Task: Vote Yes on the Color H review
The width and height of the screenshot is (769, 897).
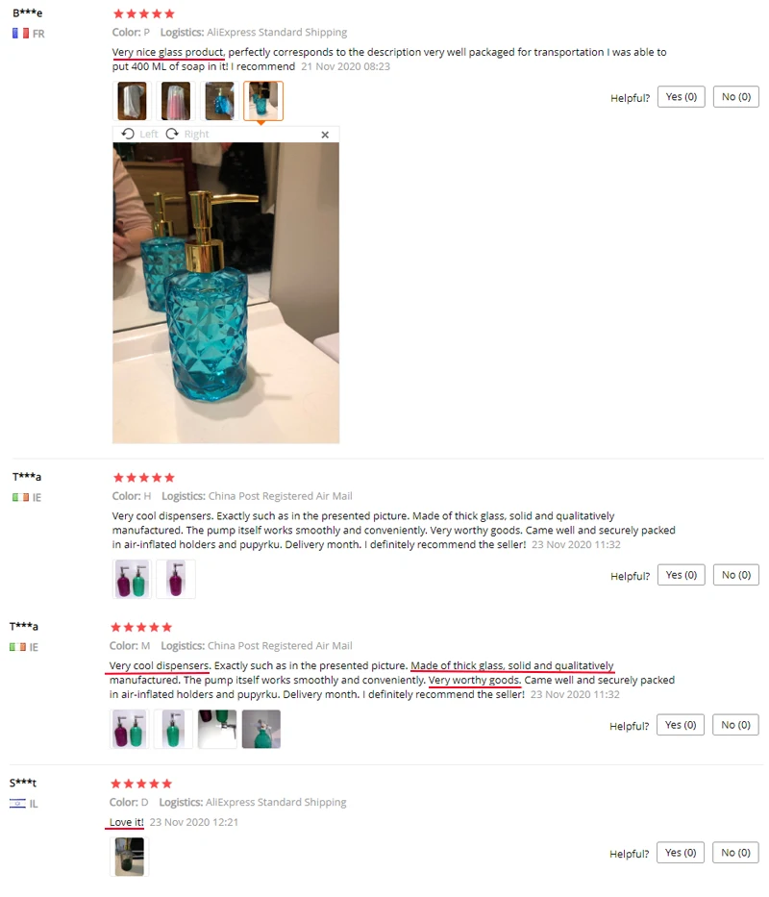Action: (x=681, y=575)
